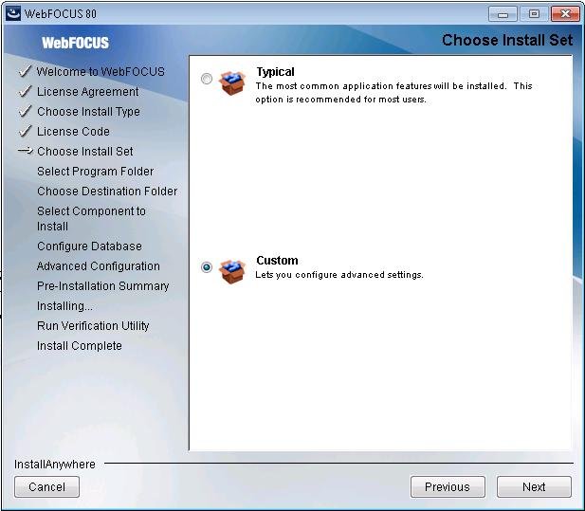Click the 'Choose Install Set' step in sidebar
The image size is (585, 511).
point(85,151)
